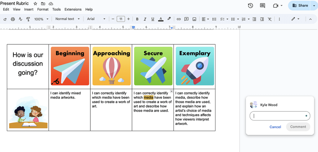The width and height of the screenshot is (318, 152).
Task: Open the editing mode pencil dropdown
Action: click(x=295, y=19)
